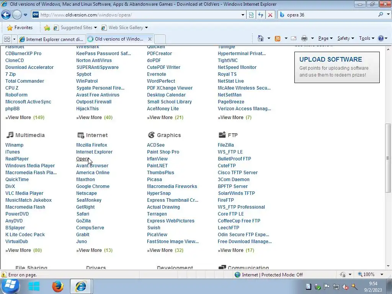This screenshot has height=294, width=392.
Task: Open the Help question mark icon
Action: [381, 38]
